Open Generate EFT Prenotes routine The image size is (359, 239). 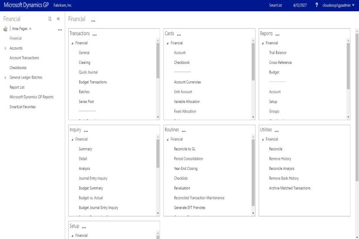click(x=189, y=208)
